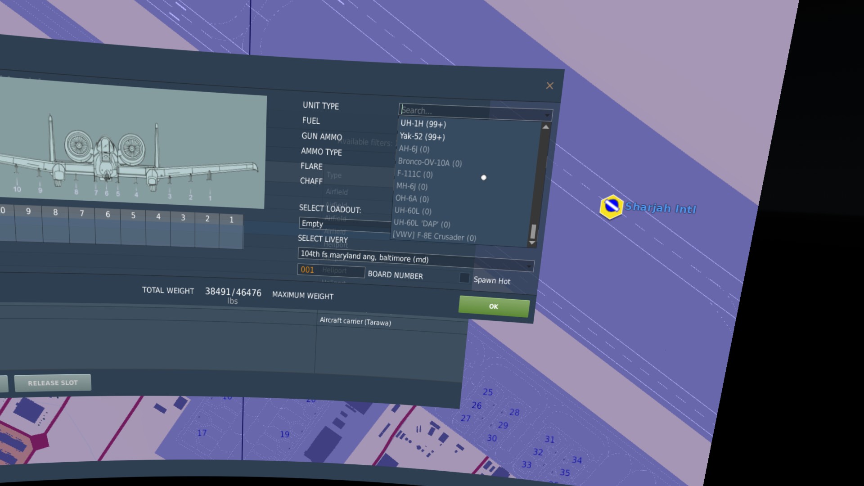Click the unit list scroll-down arrow
This screenshot has height=486, width=864.
[532, 243]
